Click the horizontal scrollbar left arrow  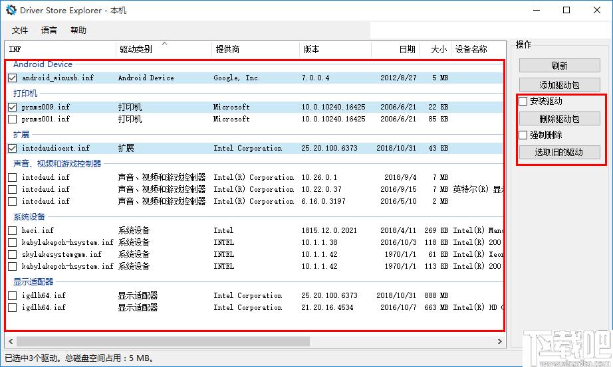11,342
